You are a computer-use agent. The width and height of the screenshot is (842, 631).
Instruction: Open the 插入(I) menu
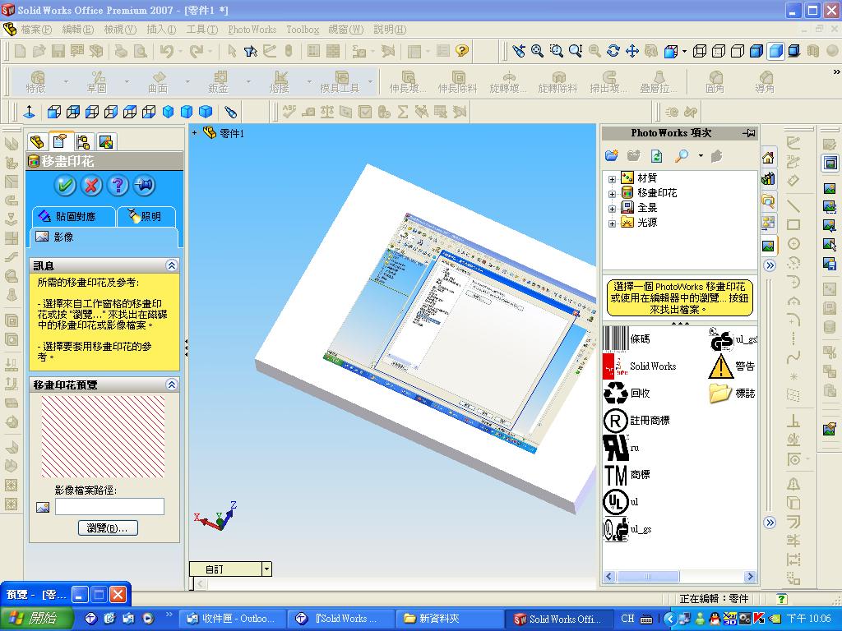161,30
